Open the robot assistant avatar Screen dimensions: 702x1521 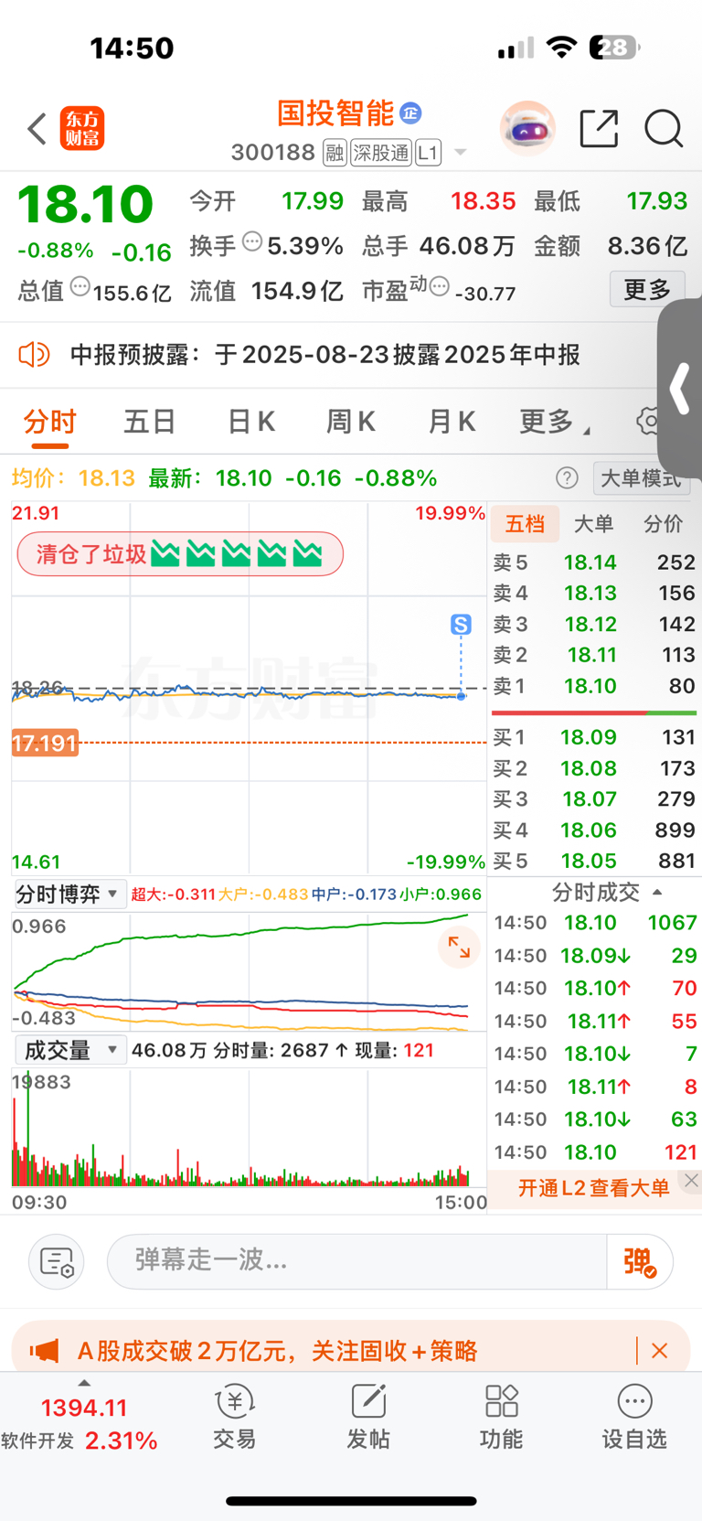(x=527, y=129)
